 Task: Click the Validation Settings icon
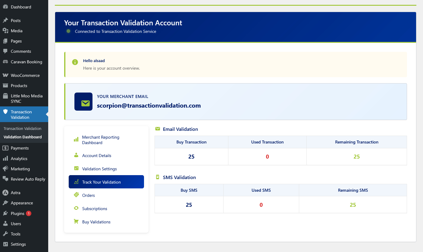pos(76,169)
